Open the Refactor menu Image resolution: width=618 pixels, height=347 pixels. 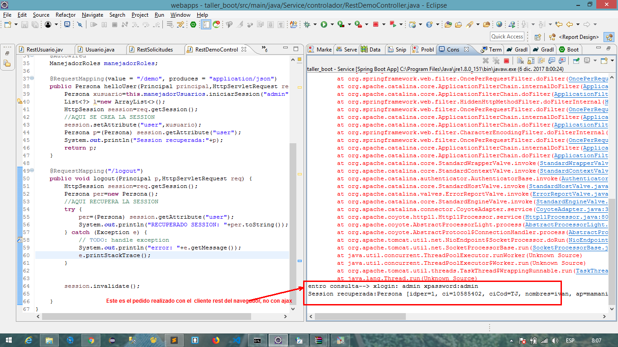coord(66,15)
